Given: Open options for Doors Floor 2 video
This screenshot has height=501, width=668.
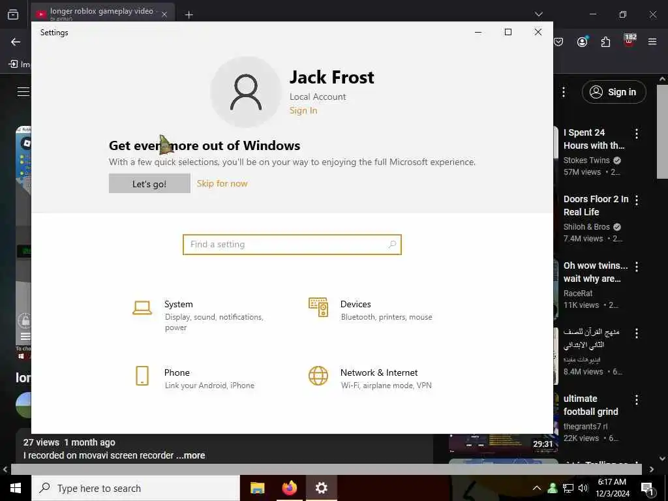Looking at the screenshot, I should 637,200.
